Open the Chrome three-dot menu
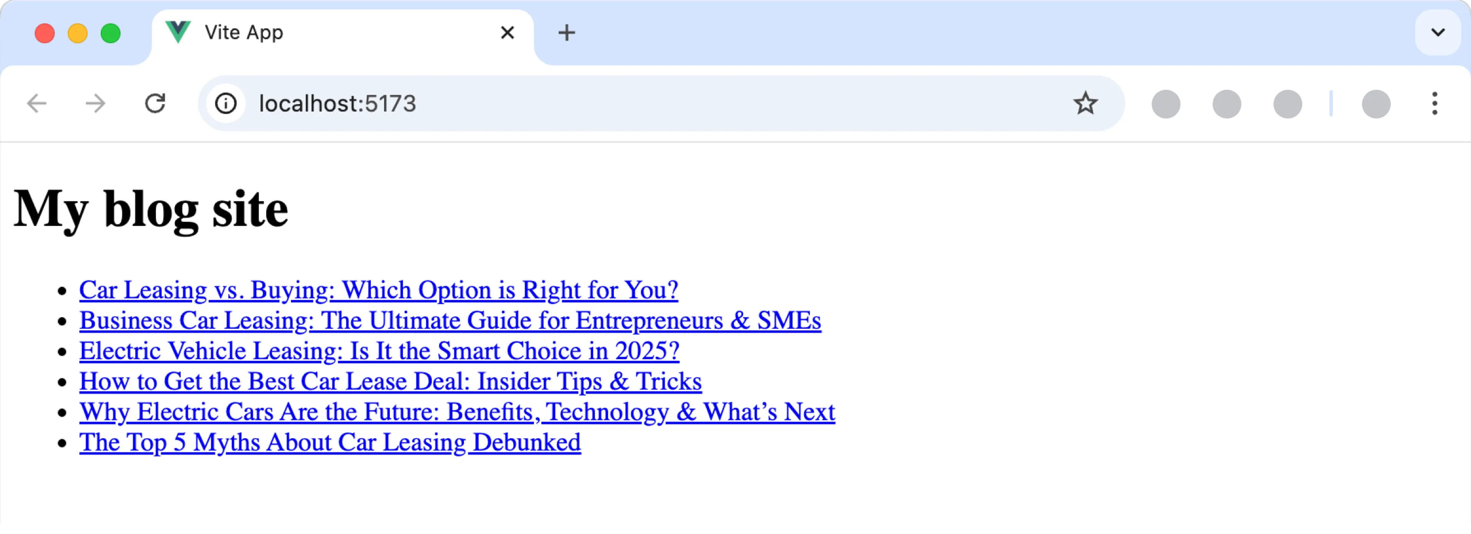Screen dimensions: 1471x534 (x=1434, y=103)
